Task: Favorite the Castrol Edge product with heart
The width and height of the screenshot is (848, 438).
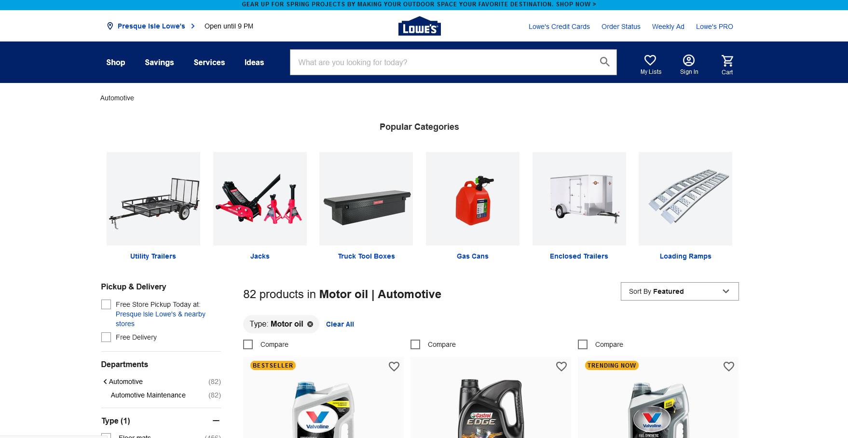Action: (x=561, y=367)
